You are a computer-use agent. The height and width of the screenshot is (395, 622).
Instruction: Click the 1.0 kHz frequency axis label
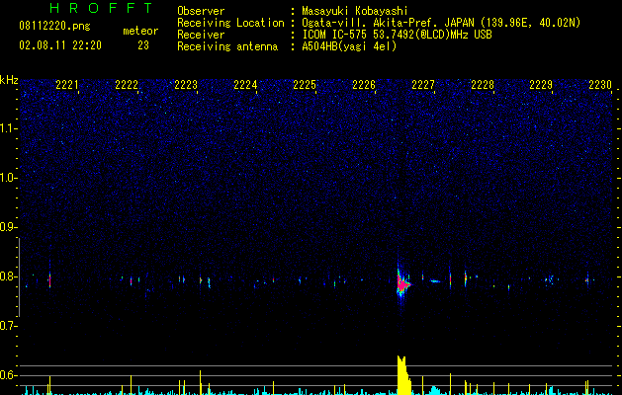pos(8,178)
